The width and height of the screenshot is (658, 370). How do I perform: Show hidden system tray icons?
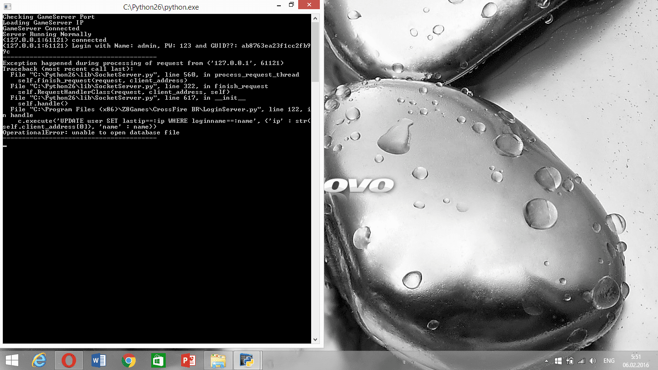tap(547, 361)
